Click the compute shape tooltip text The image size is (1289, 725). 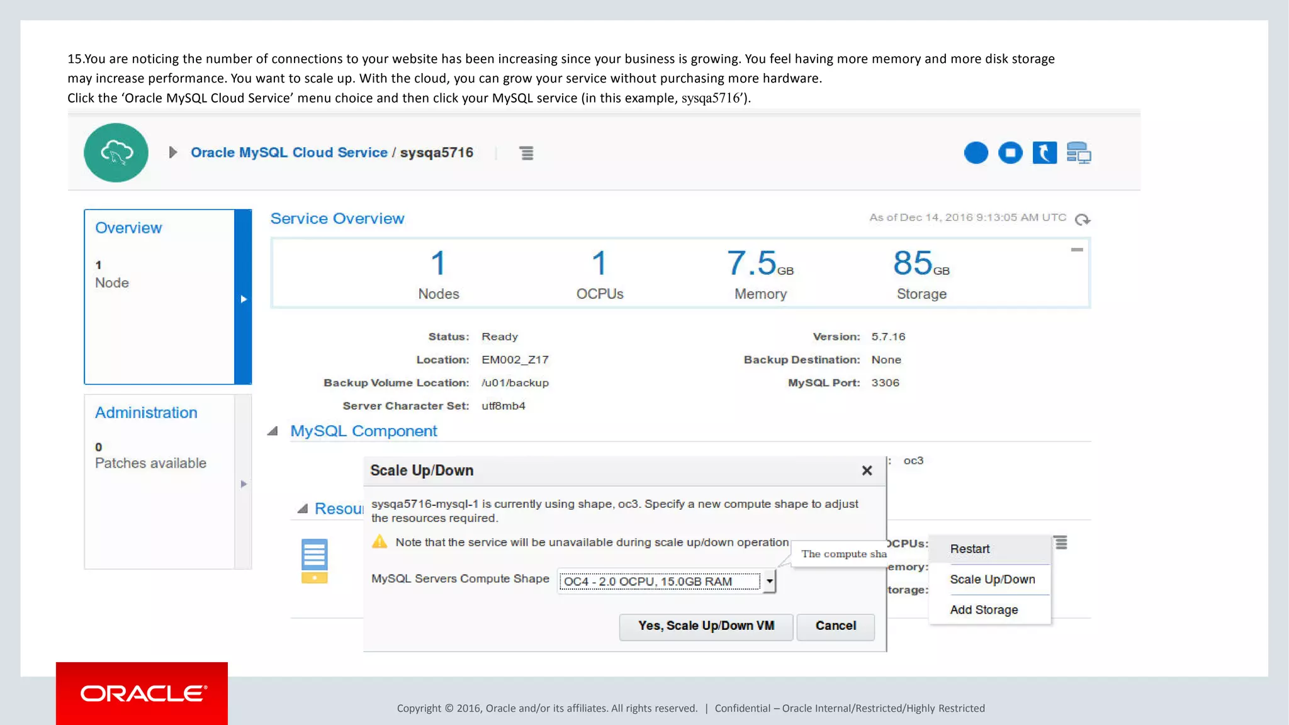(843, 554)
